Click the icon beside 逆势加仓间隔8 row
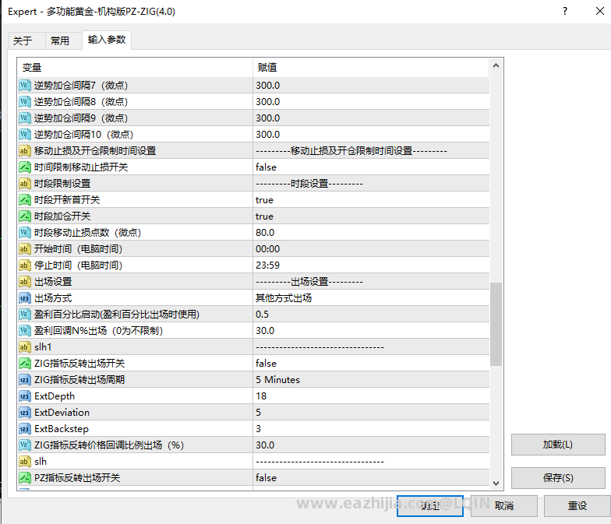Image resolution: width=611 pixels, height=524 pixels. coord(25,101)
